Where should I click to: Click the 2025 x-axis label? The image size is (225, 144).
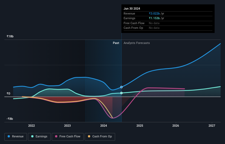[x=140, y=126]
